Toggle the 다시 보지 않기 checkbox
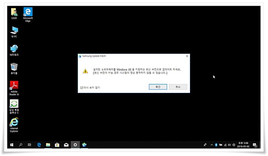Screen dimensions: 268x156 tap(82, 88)
